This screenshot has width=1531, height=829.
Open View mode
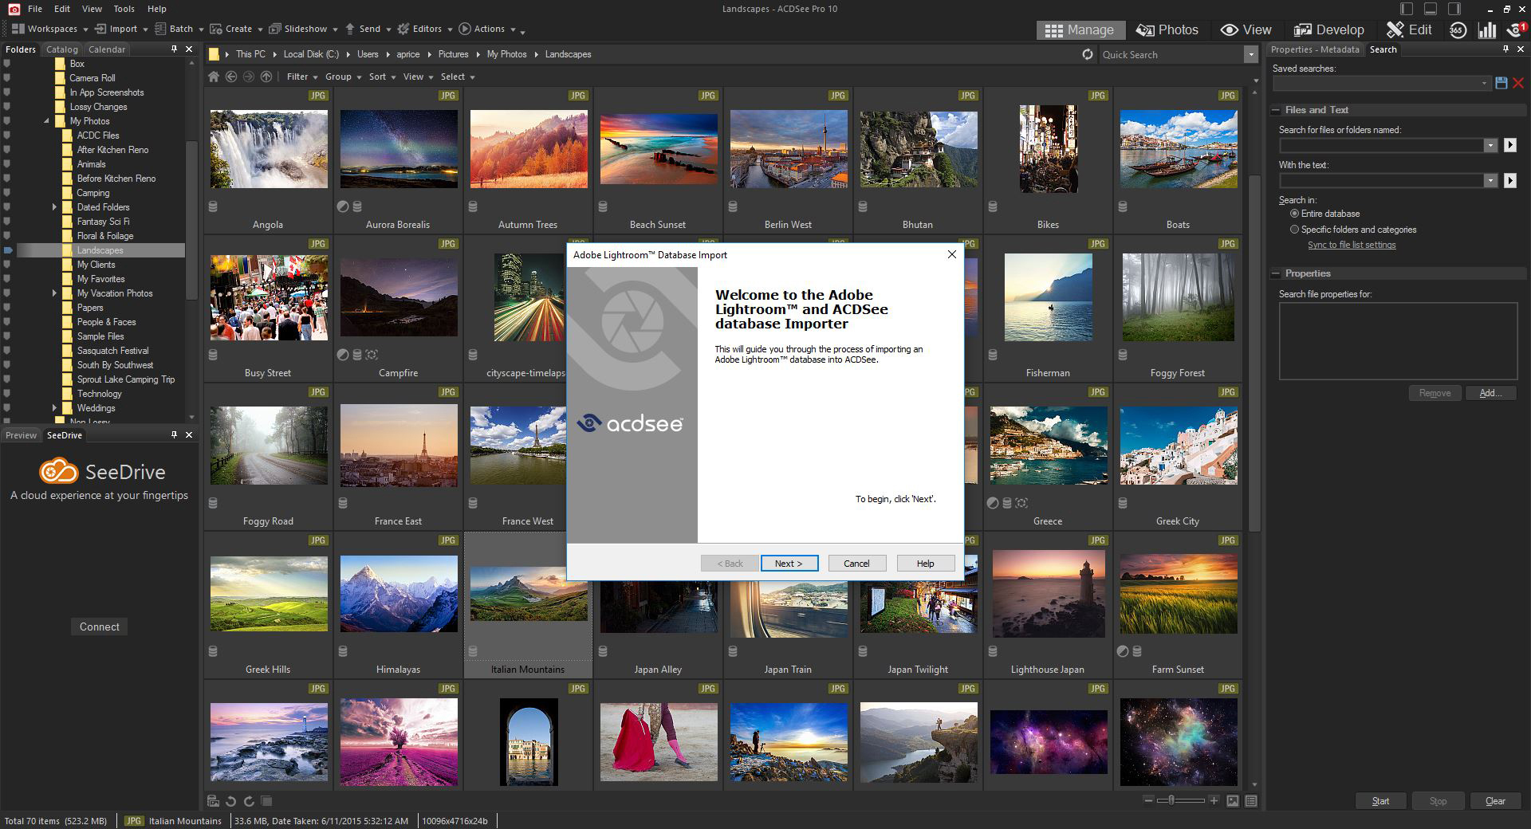tap(1246, 30)
